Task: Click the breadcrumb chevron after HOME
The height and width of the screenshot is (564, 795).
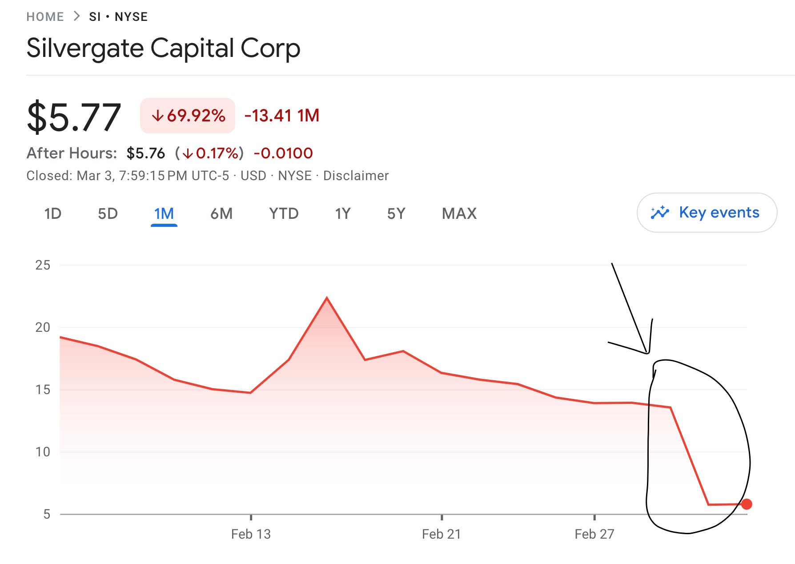Action: (x=76, y=16)
